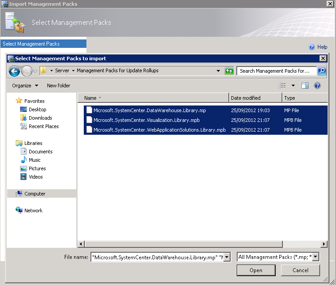Click file icon of DataWarehouse.Library.mp
This screenshot has height=285, width=336.
(x=89, y=110)
